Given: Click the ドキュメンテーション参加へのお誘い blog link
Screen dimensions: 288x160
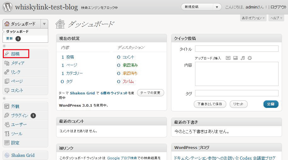Looking at the screenshot, I should coord(225,158).
